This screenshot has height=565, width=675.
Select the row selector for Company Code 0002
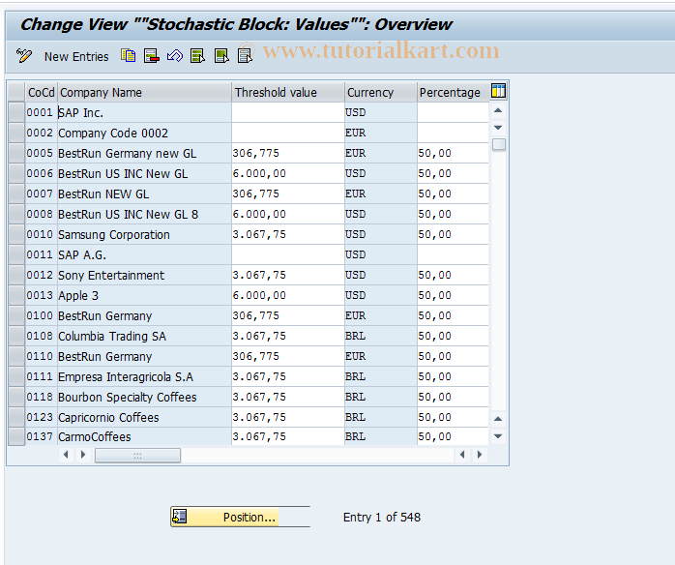pos(16,134)
